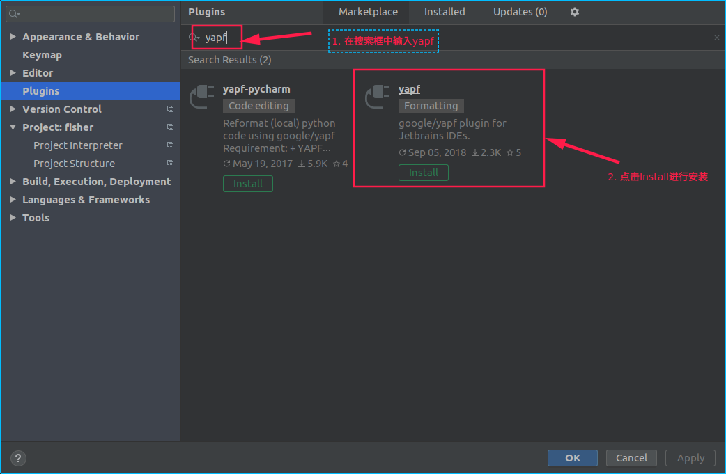Screen dimensions: 726x474
Task: Install the yapf-pycharm plugin
Action: (247, 183)
